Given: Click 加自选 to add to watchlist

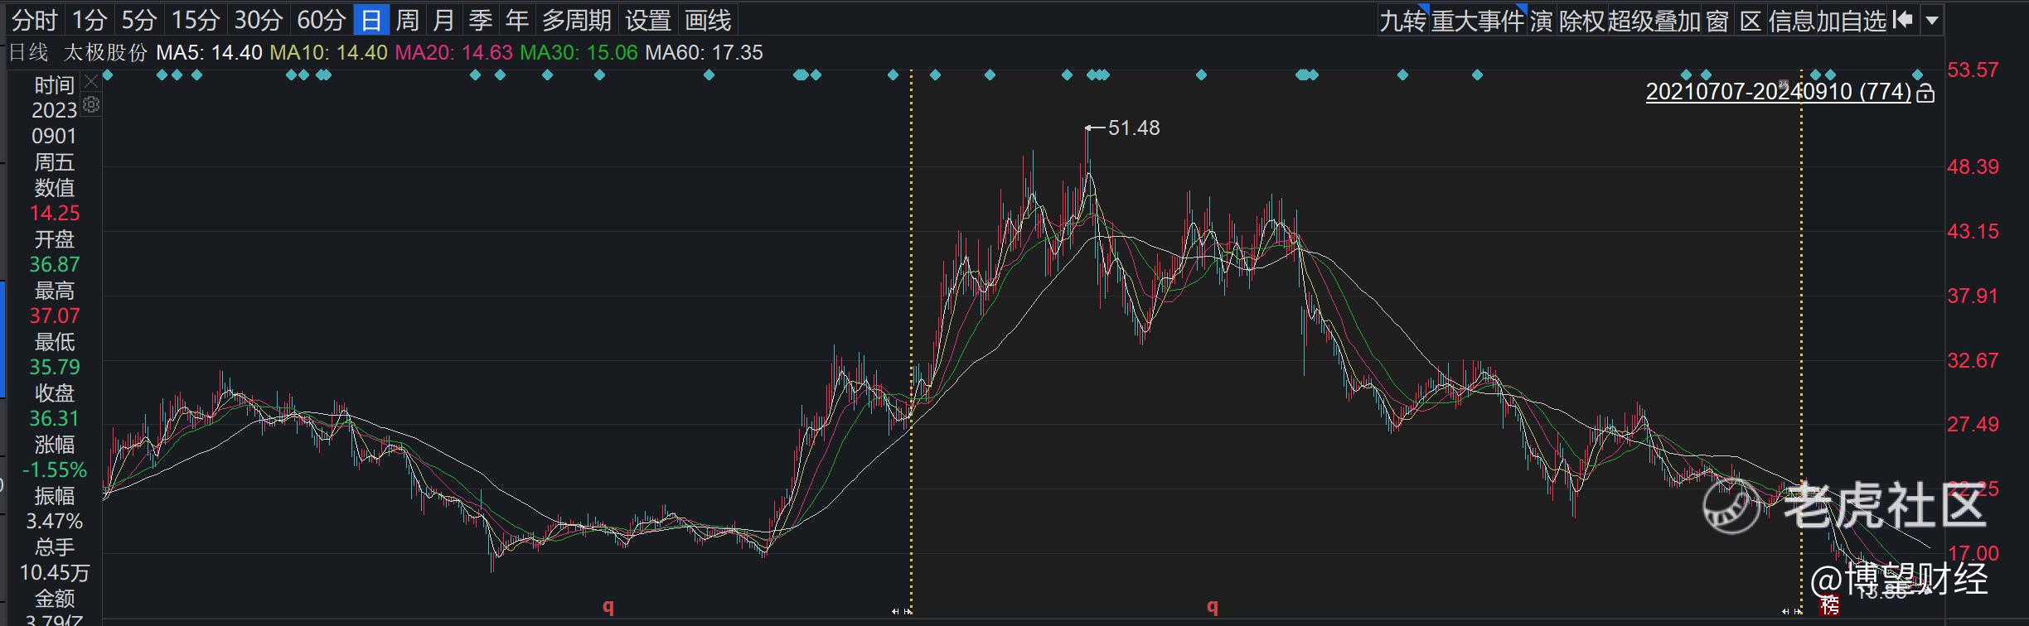Looking at the screenshot, I should point(1852,21).
